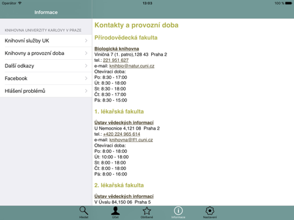Click the Přírodovědecká fakulta heading
294x220 pixels.
126,38
